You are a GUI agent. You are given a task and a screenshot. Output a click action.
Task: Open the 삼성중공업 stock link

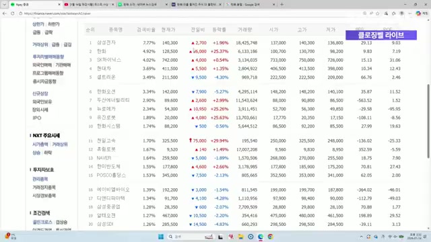click(108, 207)
